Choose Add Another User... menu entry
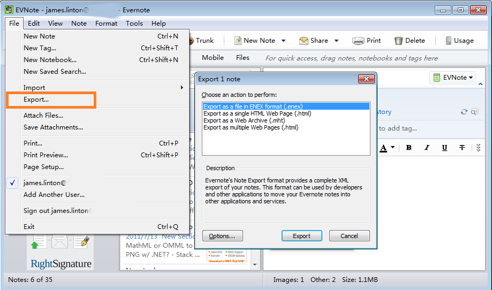The width and height of the screenshot is (492, 290). [x=97, y=195]
